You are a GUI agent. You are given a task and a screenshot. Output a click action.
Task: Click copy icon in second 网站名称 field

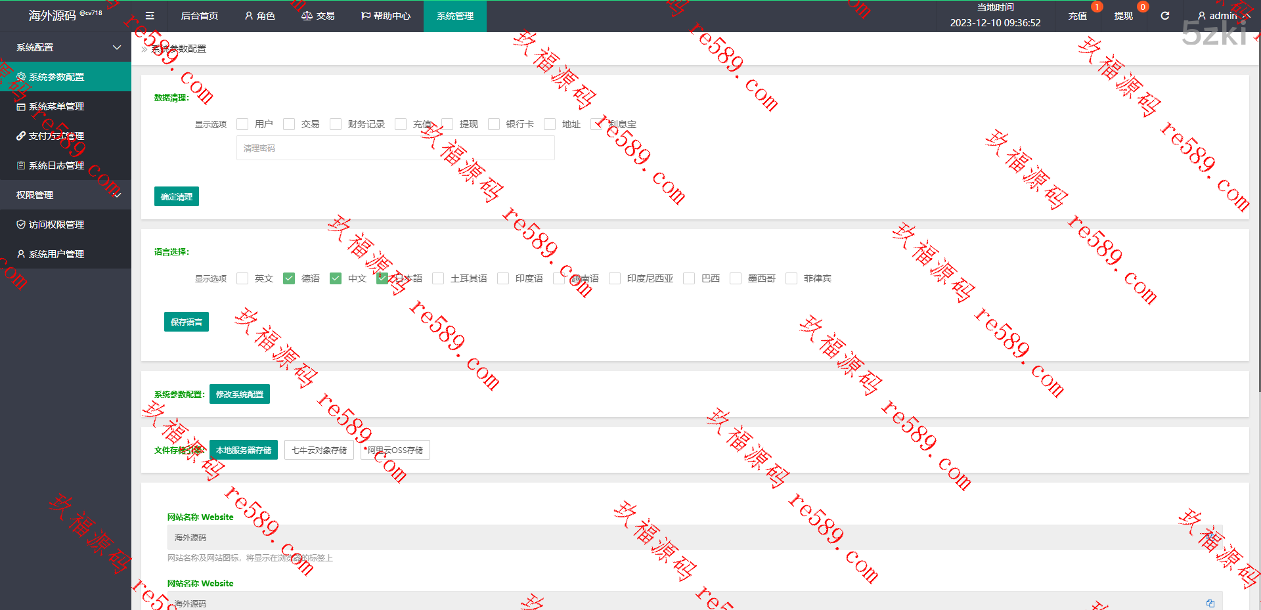(x=1210, y=603)
